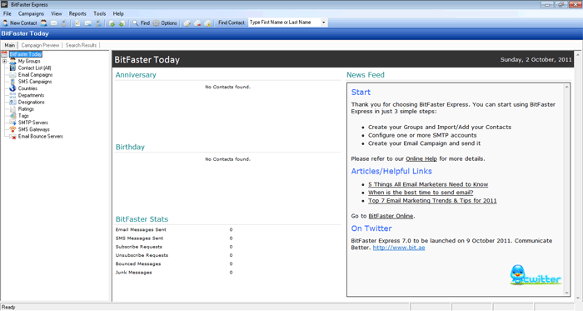Click the BitFaster Express title bar app icon
The height and width of the screenshot is (311, 583).
[x=4, y=4]
